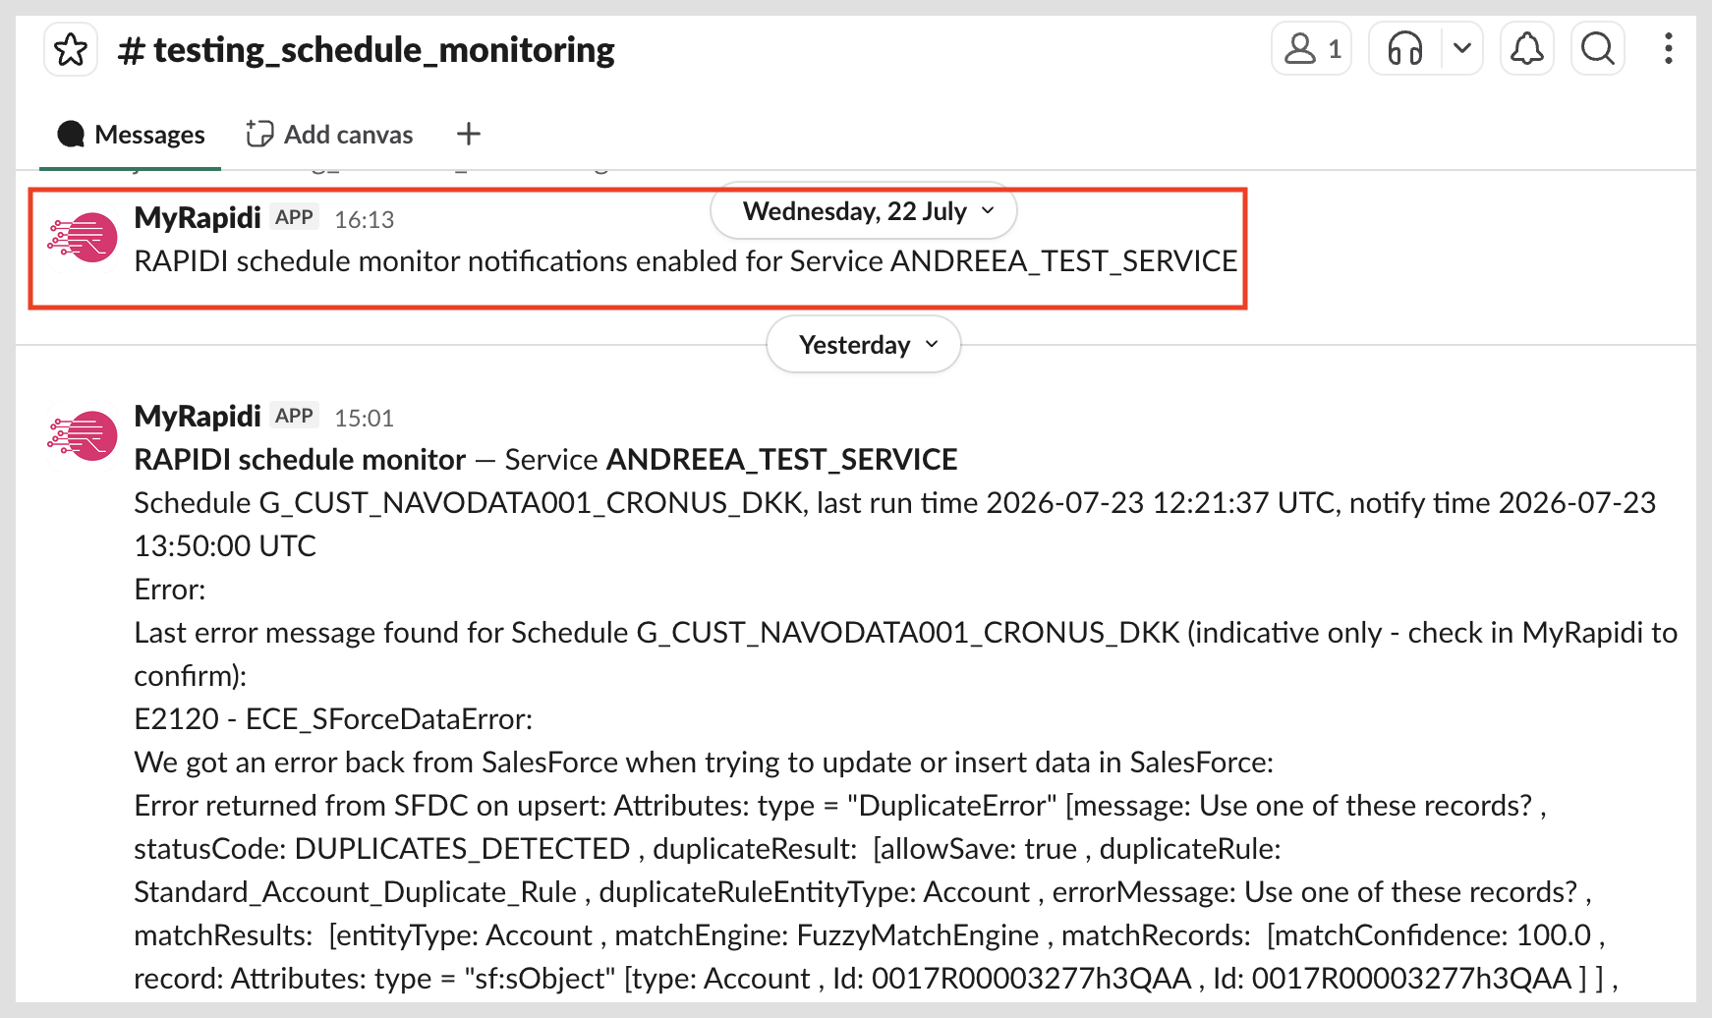Add a new tab with plus icon

[469, 134]
